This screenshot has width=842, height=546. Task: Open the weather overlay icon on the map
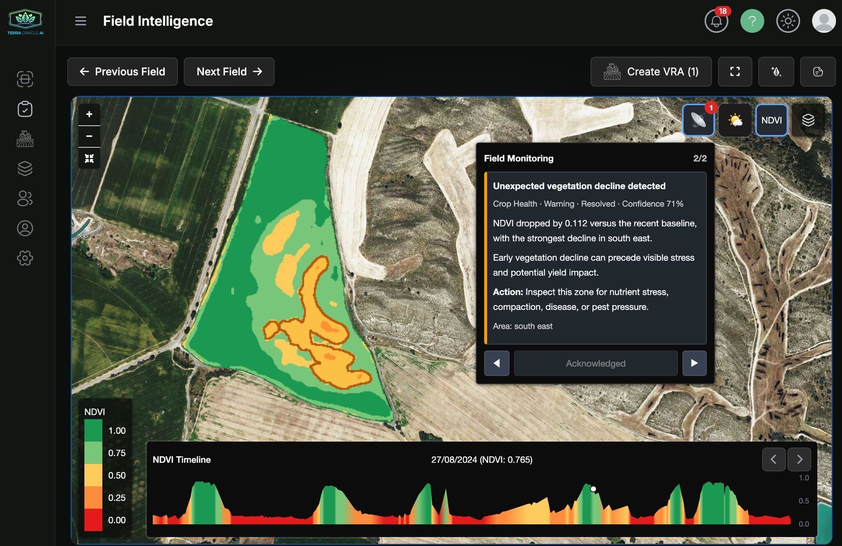click(735, 120)
